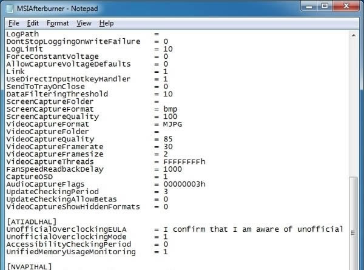
Task: Click on VideoCaptureQuality value 85
Action: click(168, 139)
